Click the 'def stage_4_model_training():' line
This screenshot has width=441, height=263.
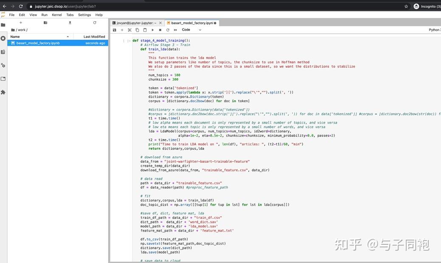click(x=161, y=40)
